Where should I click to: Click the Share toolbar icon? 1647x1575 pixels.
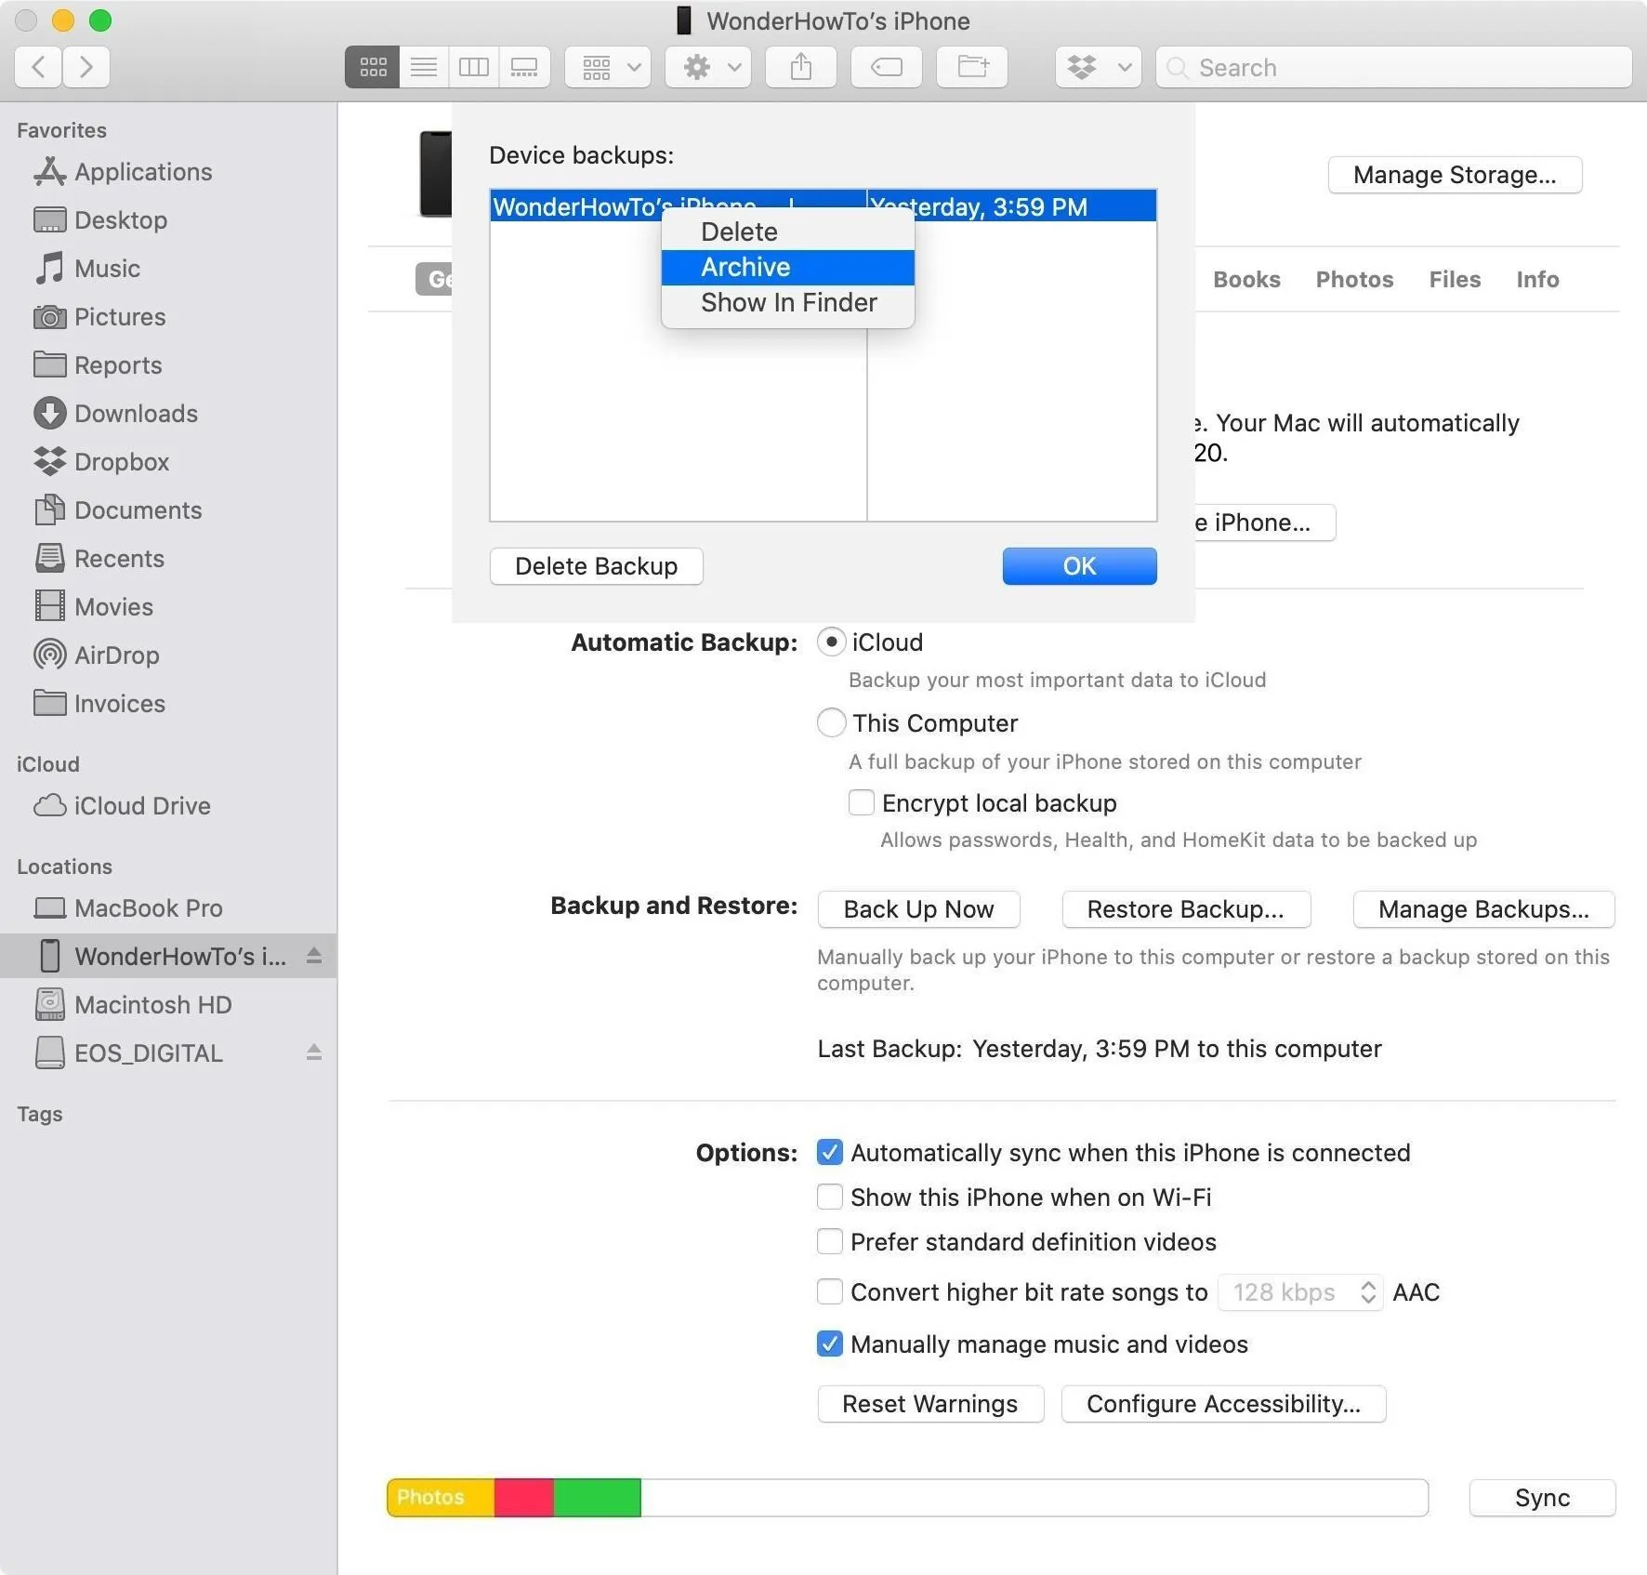(801, 67)
